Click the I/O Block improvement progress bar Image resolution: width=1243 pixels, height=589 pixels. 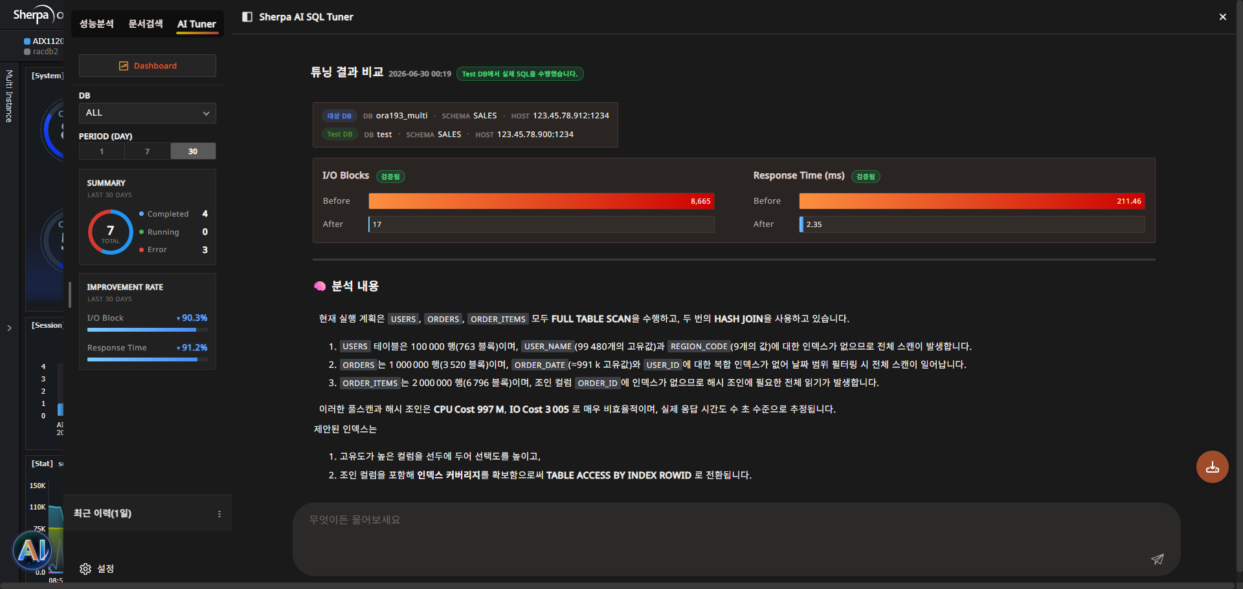click(148, 330)
